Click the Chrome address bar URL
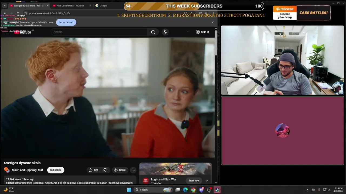 [50, 13]
